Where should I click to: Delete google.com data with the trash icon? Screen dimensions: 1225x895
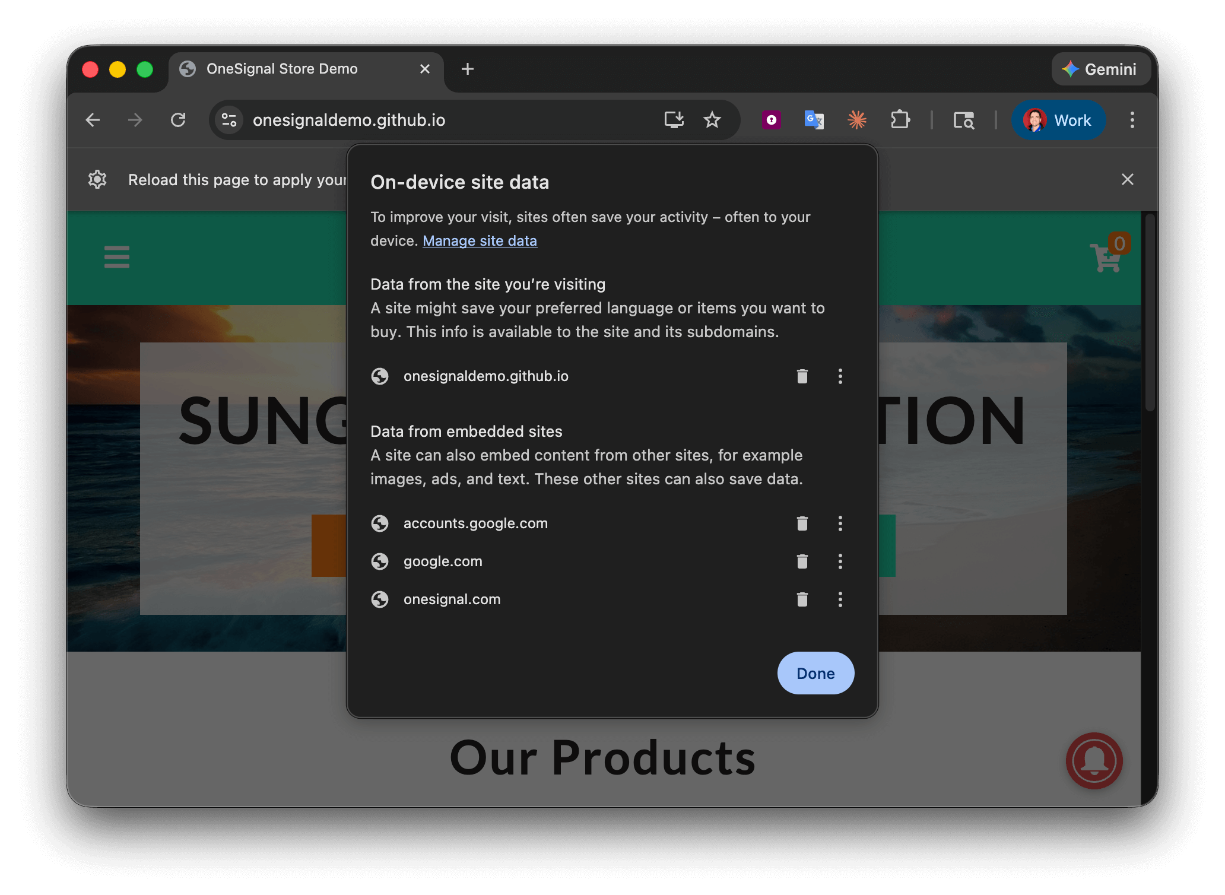[x=802, y=561]
